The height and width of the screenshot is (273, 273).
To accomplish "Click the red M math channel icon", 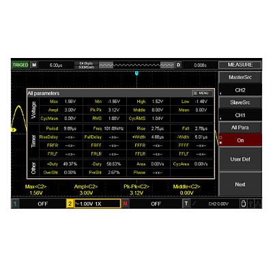I will pyautogui.click(x=125, y=203).
